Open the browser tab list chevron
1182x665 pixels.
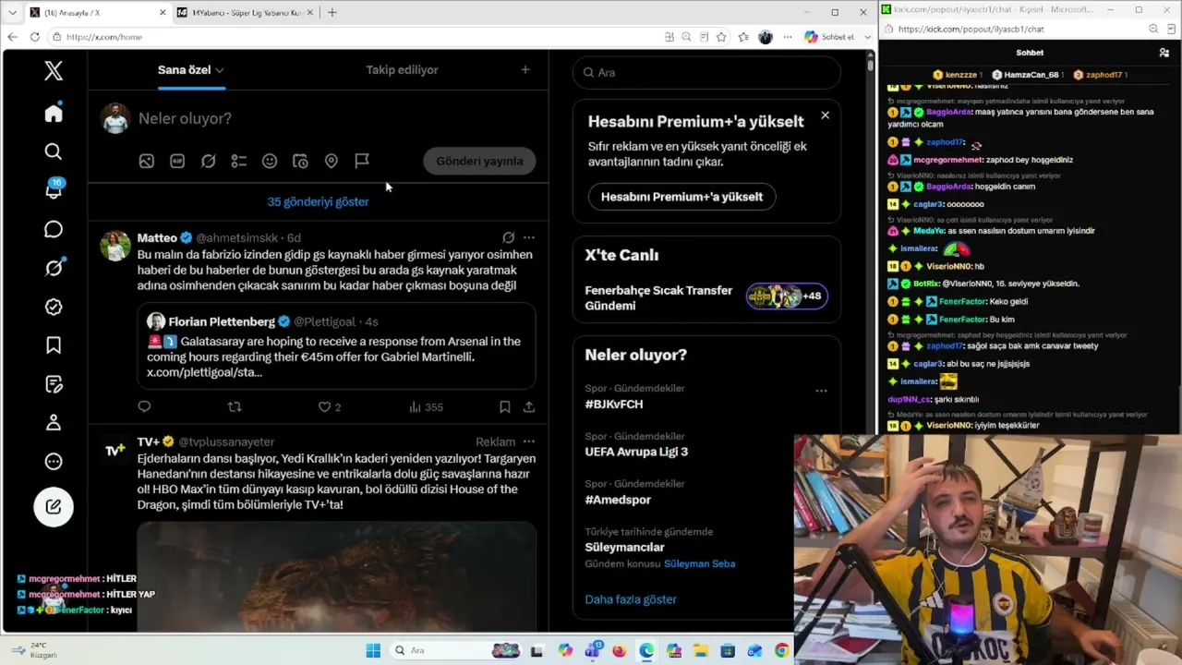[12, 12]
